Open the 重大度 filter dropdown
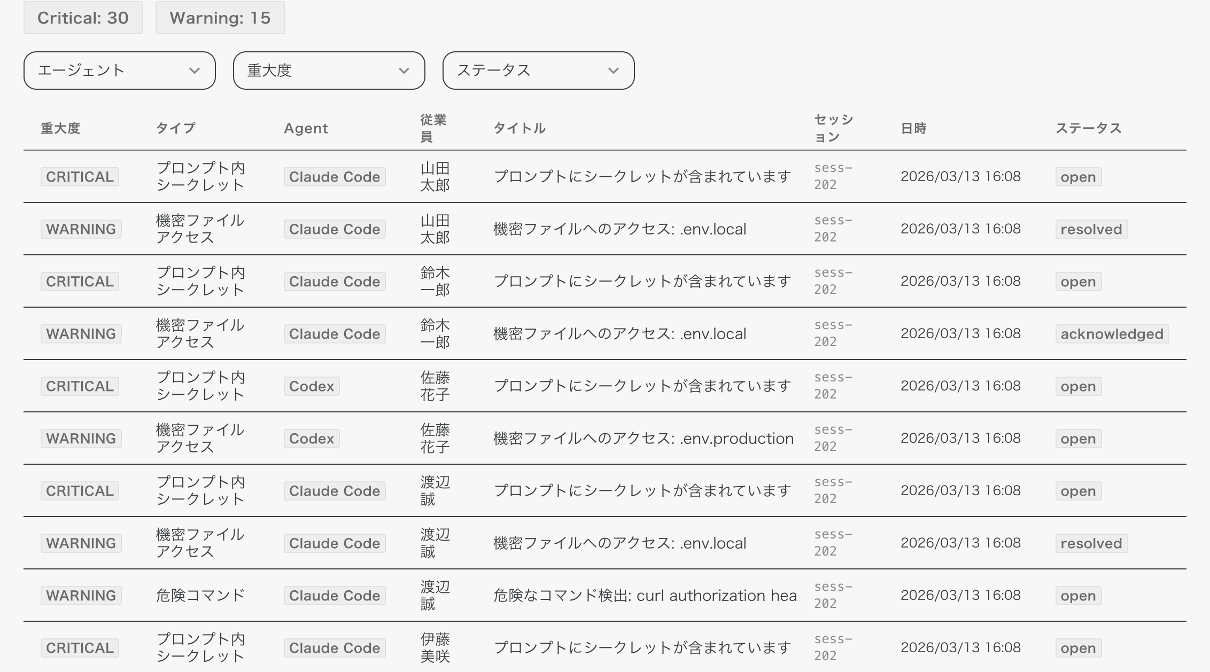The image size is (1210, 672). pos(328,70)
